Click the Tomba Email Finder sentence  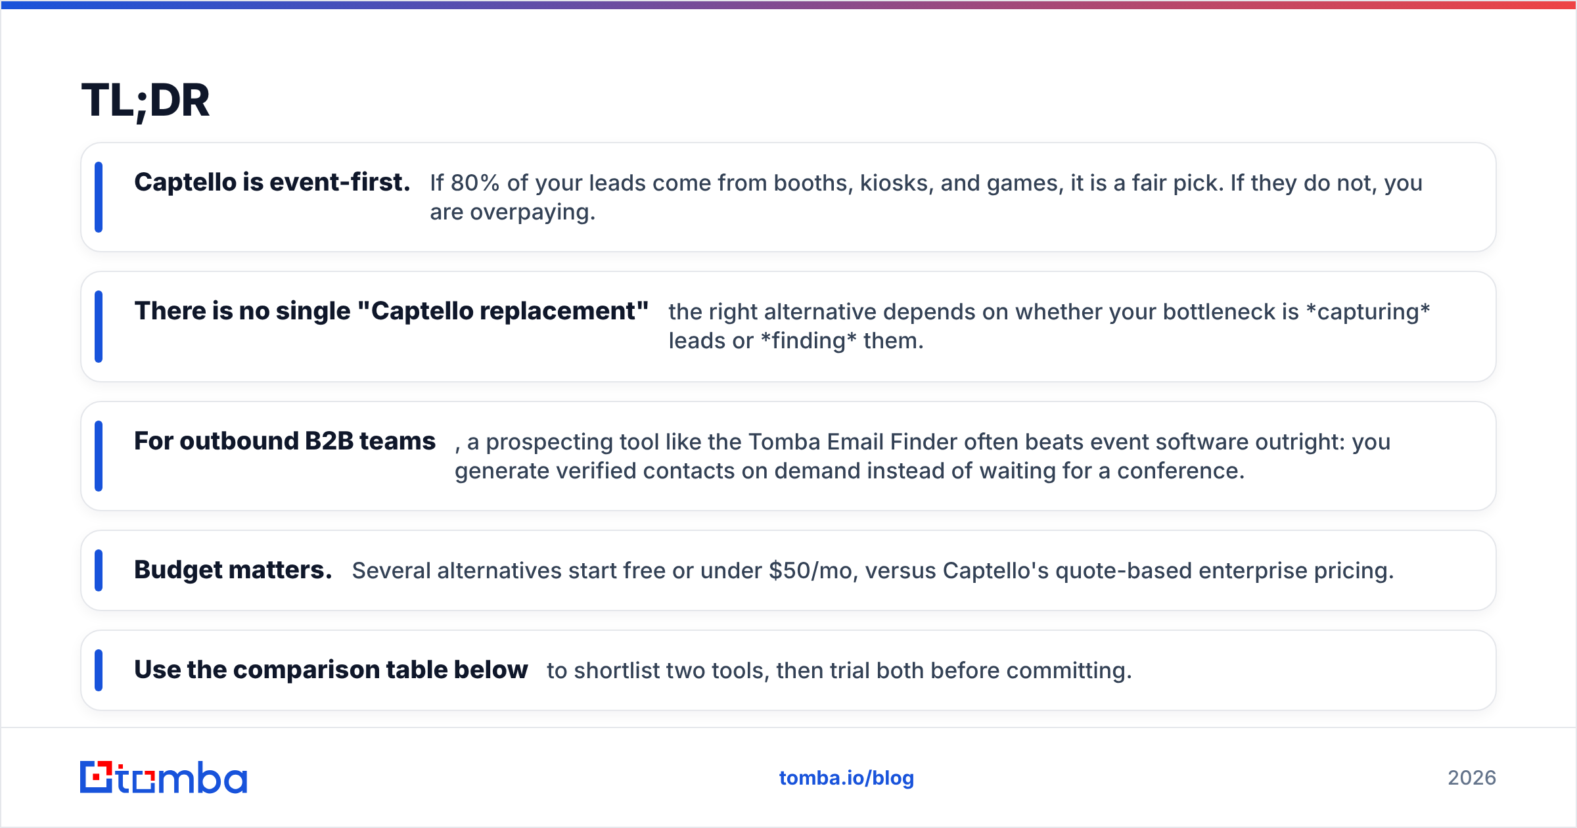[x=923, y=456]
